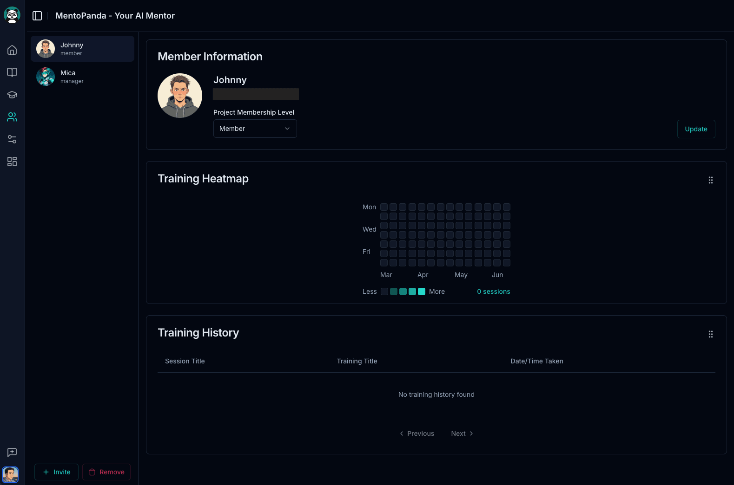
Task: Select the members people icon
Action: [x=12, y=117]
